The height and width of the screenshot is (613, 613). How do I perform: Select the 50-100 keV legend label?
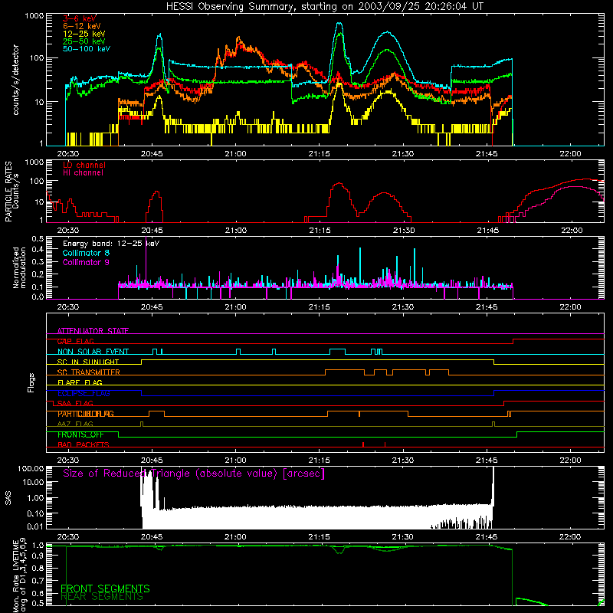[x=87, y=49]
